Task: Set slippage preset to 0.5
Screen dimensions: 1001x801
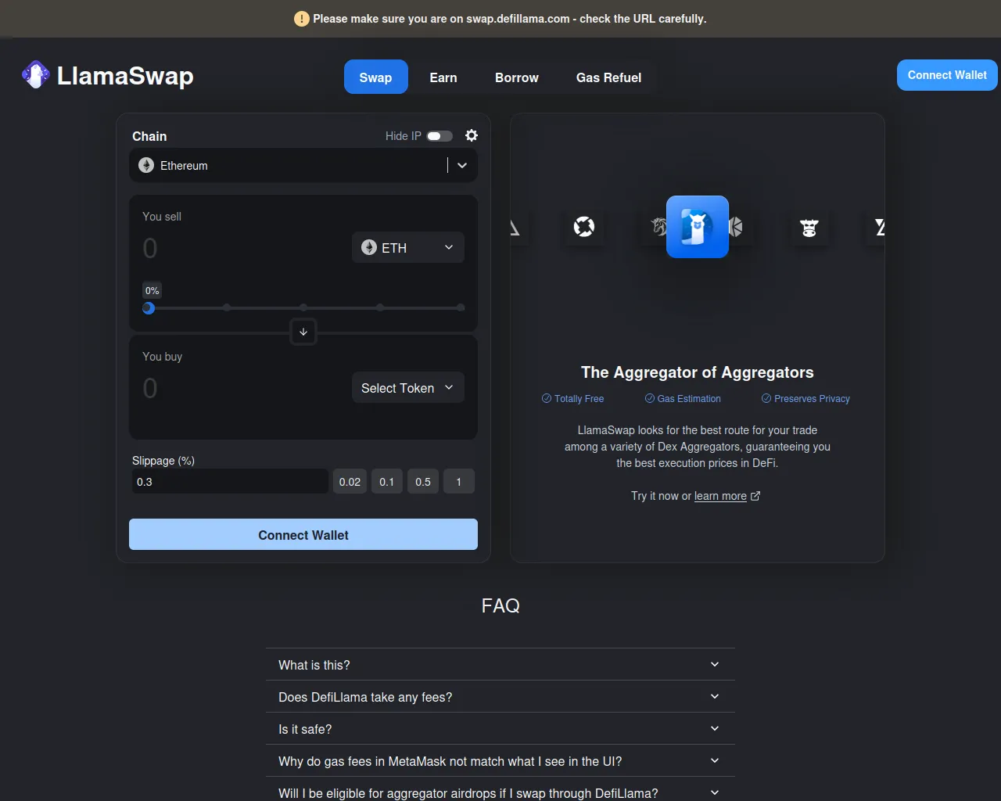Action: [x=423, y=481]
